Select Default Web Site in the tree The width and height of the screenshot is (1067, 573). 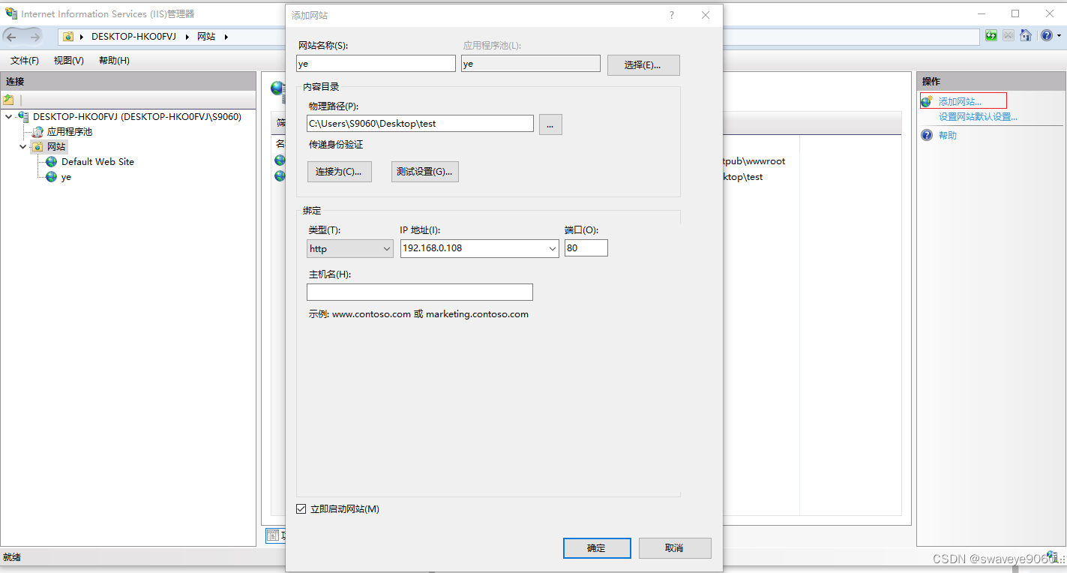(97, 162)
